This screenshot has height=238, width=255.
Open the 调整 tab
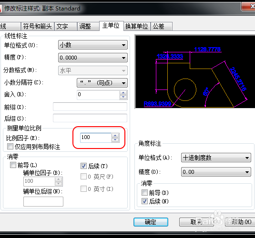(88, 26)
